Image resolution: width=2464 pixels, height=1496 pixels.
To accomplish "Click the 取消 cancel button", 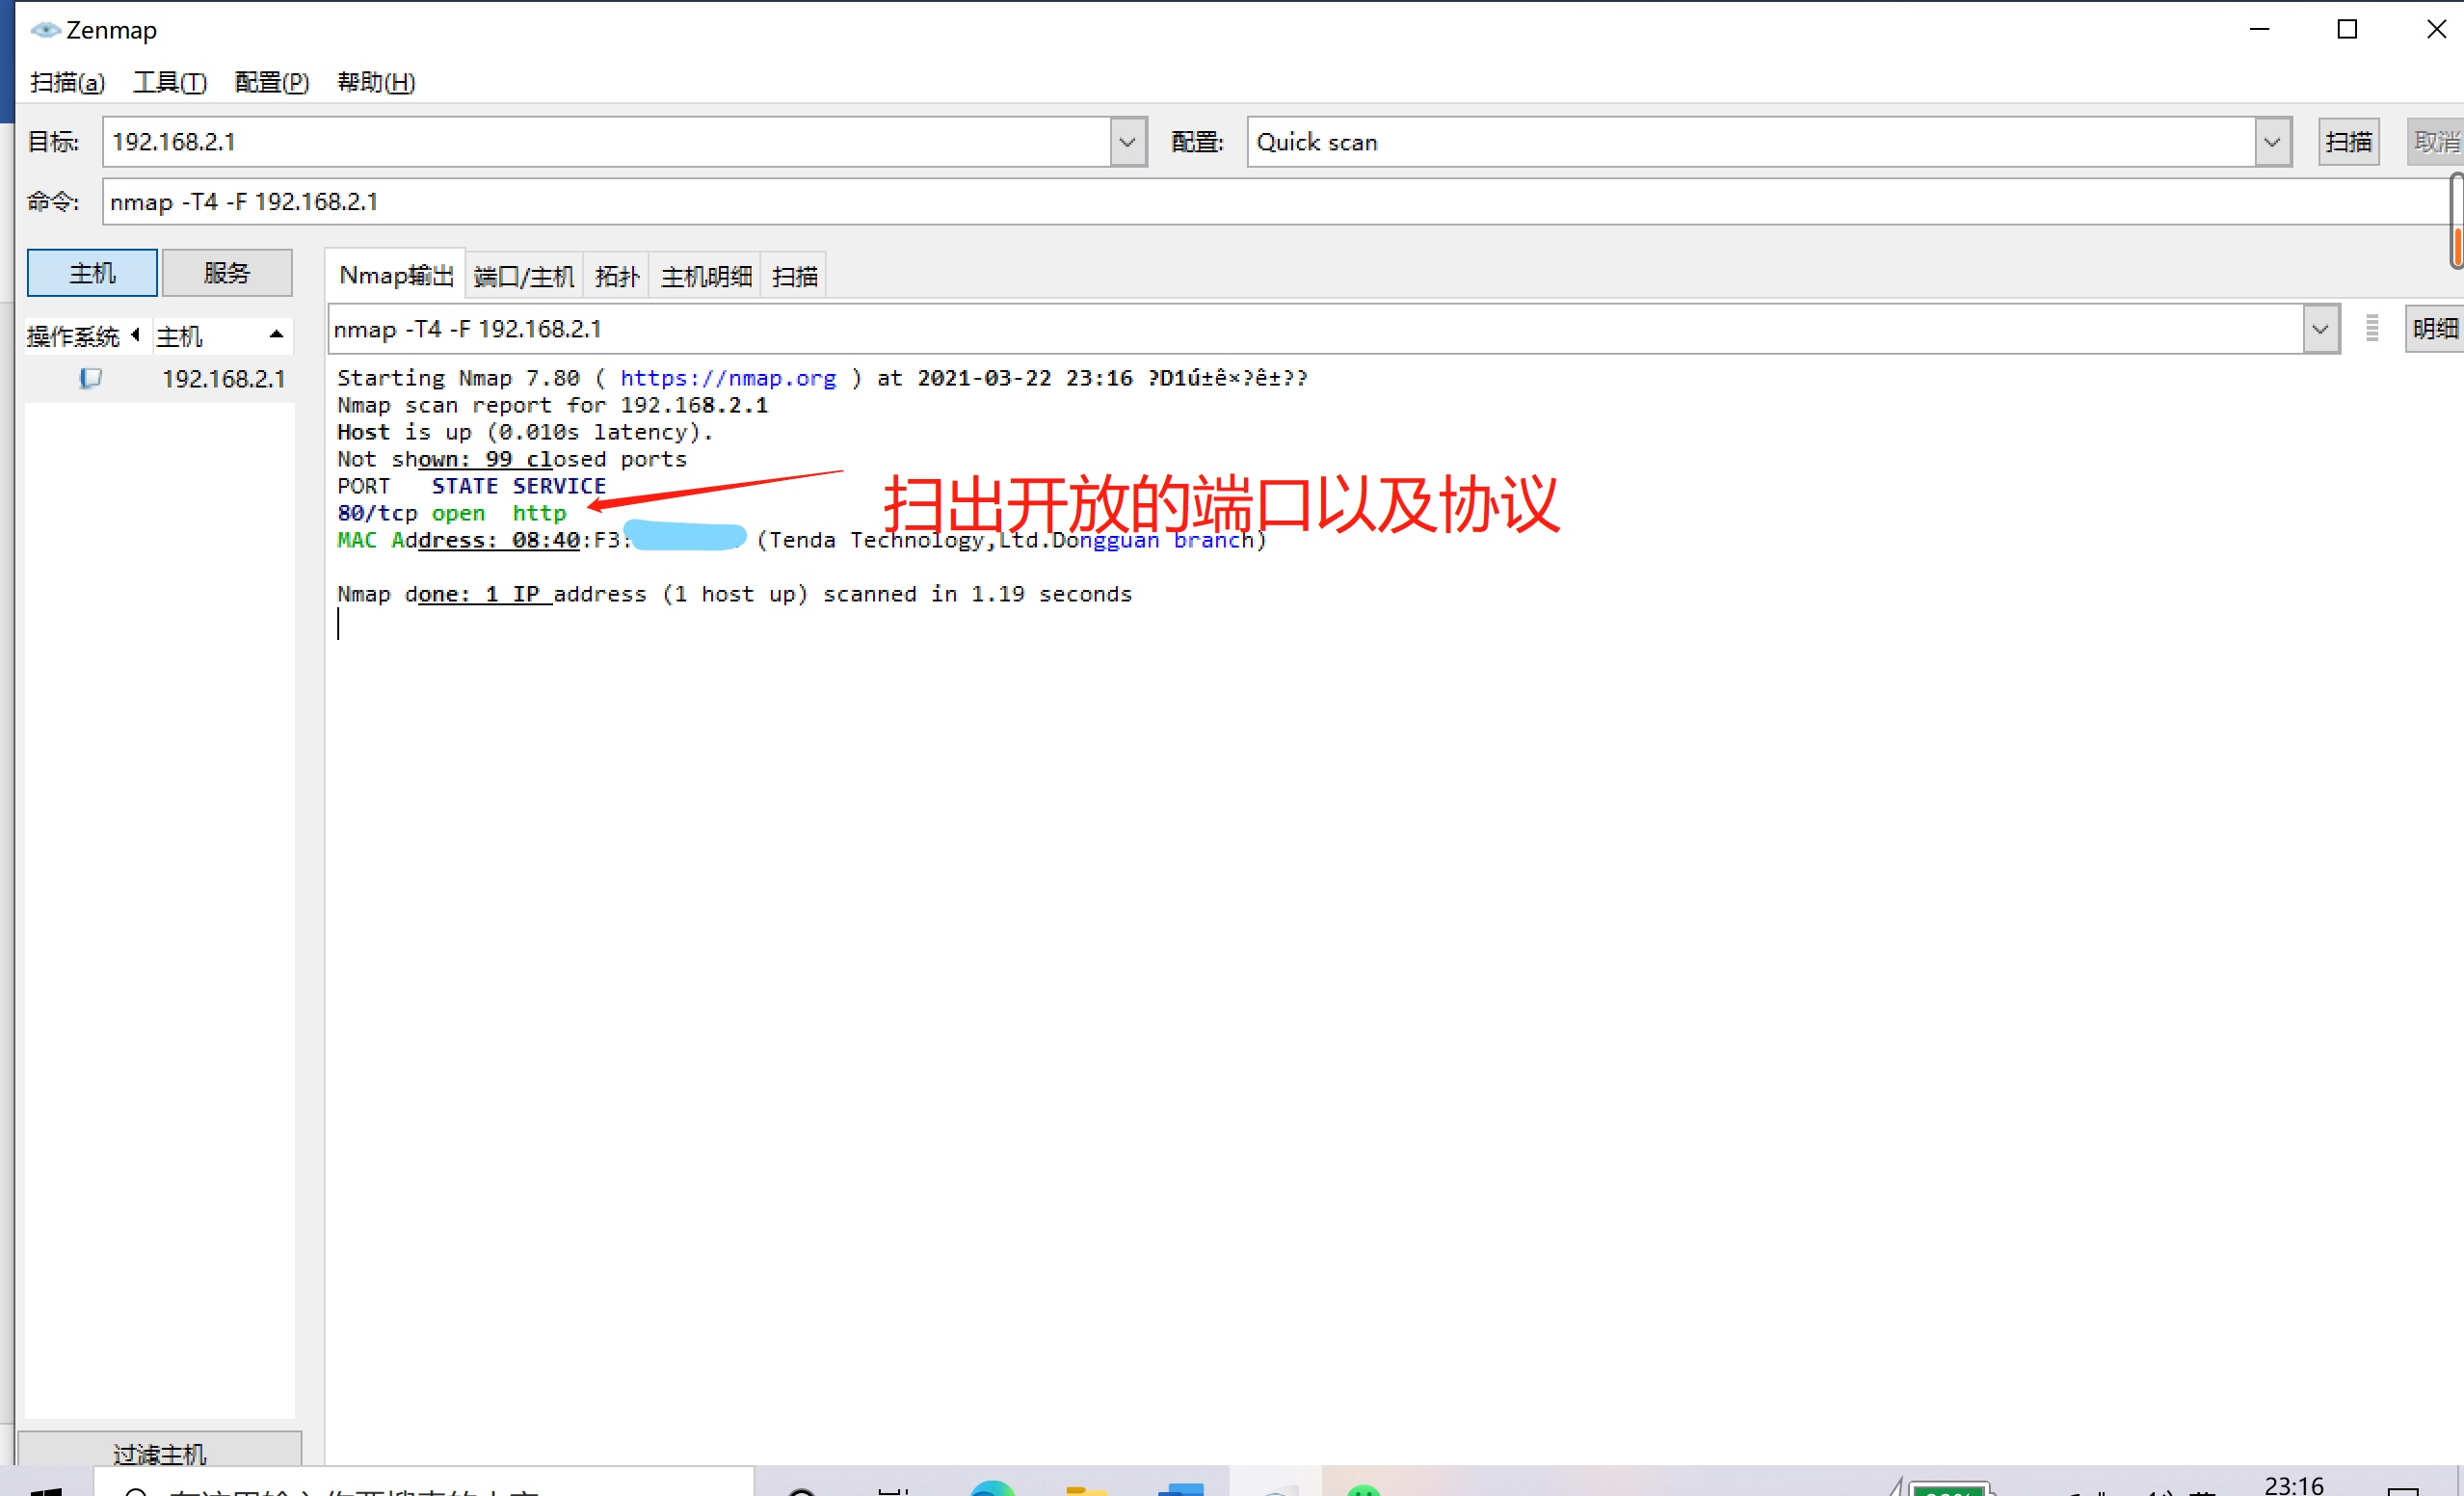I will point(2435,142).
